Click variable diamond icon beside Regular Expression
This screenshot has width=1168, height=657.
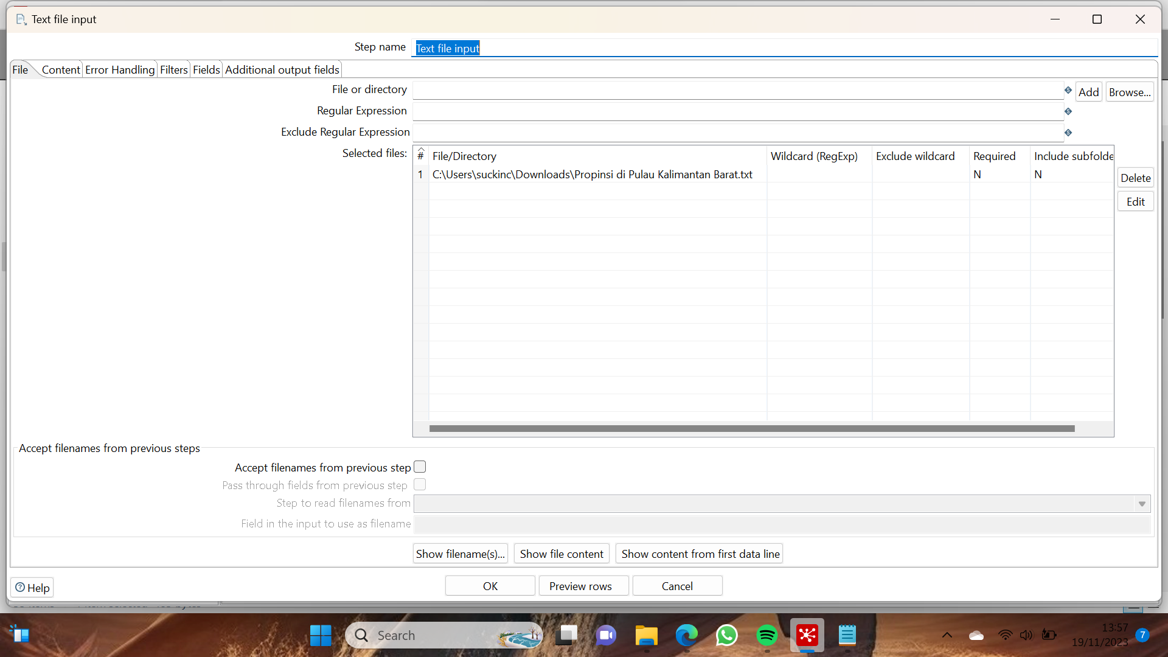(x=1068, y=111)
